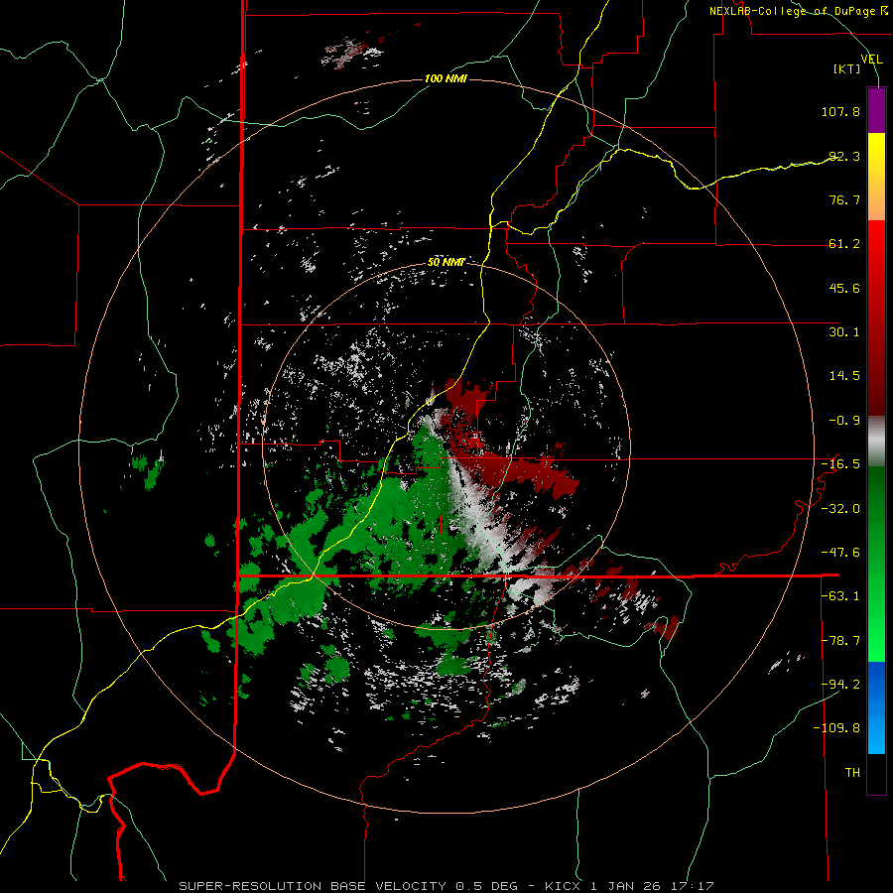The image size is (893, 893).
Task: Click the -47.6 velocity scale value
Action: coord(840,553)
